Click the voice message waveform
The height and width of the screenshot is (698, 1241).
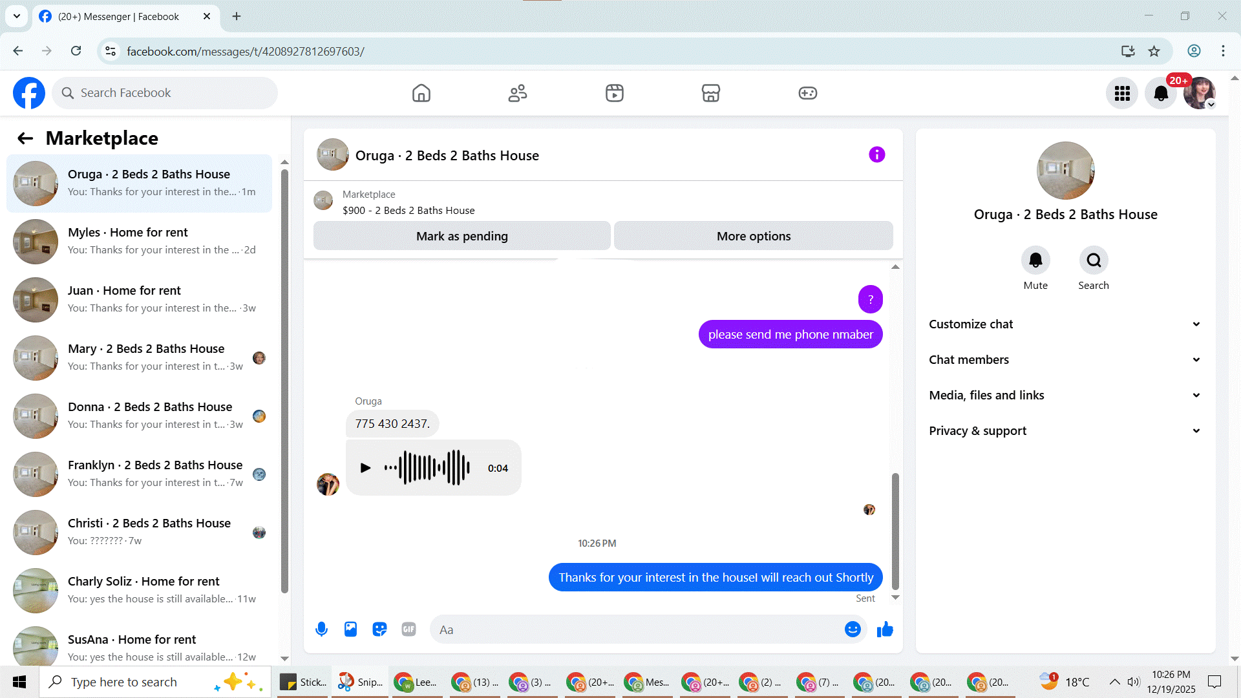click(427, 468)
